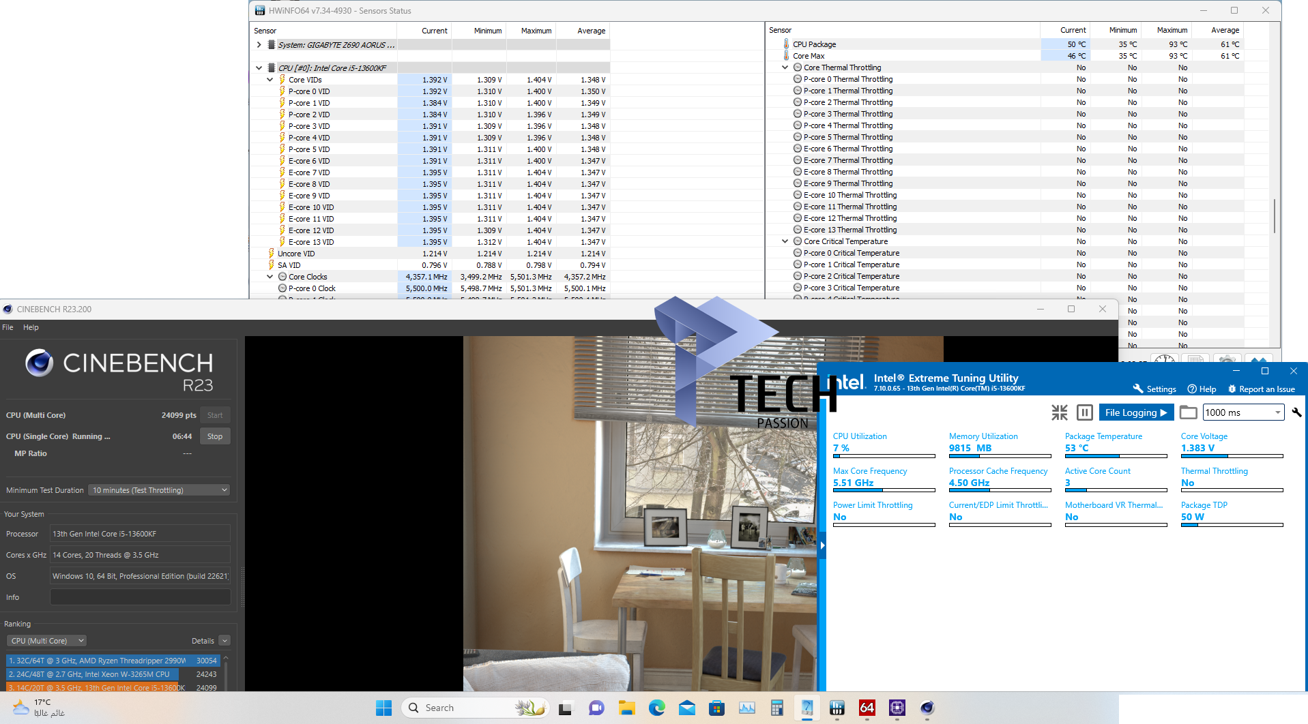
Task: Click the Info input field in Cinebench
Action: [x=140, y=597]
